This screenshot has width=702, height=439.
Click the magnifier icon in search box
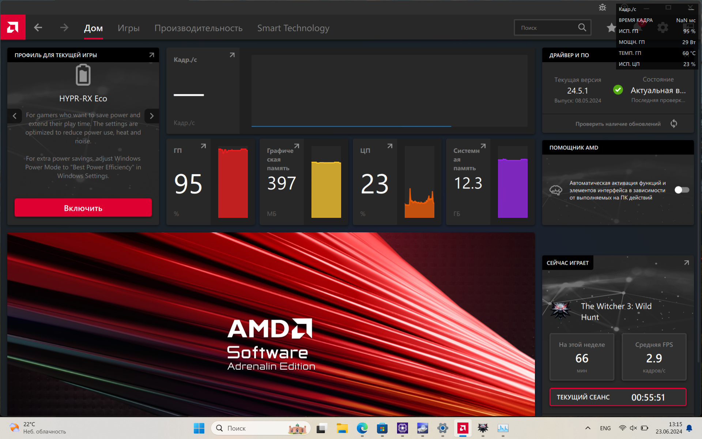coord(582,27)
